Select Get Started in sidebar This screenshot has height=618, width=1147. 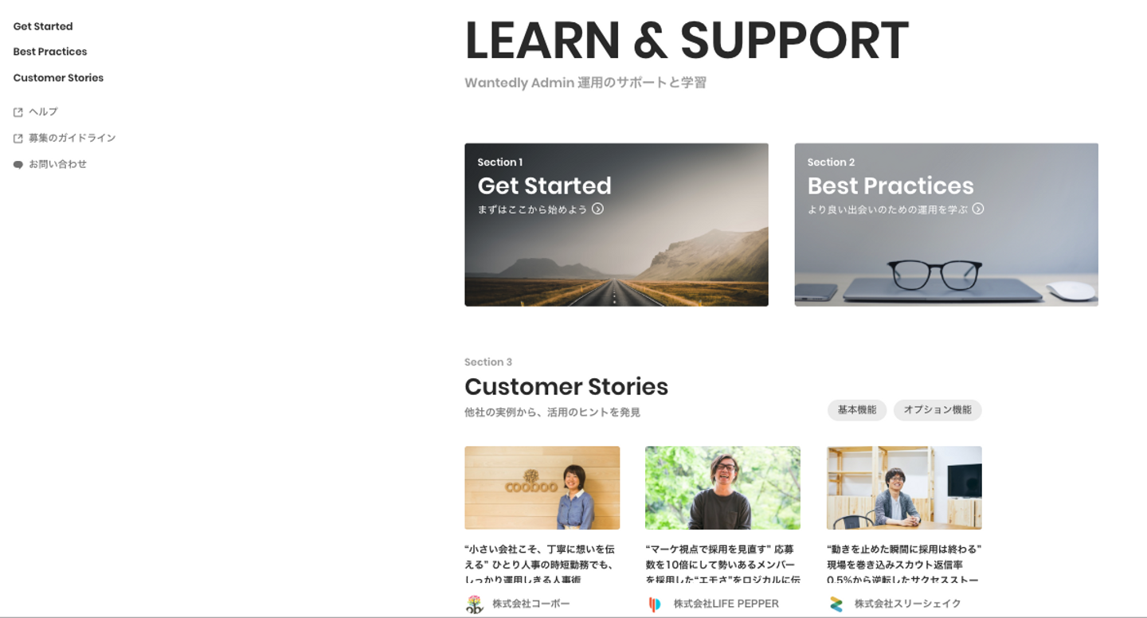[43, 26]
